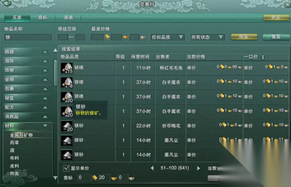This screenshot has height=187, width=291.
Task: Select the 银砂 icon sold by 析尽梅花
Action: click(67, 126)
